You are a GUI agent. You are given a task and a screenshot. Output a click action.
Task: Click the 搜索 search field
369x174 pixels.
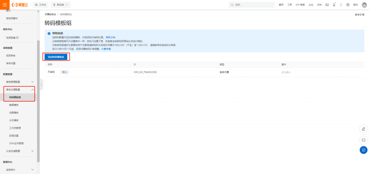click(251, 5)
